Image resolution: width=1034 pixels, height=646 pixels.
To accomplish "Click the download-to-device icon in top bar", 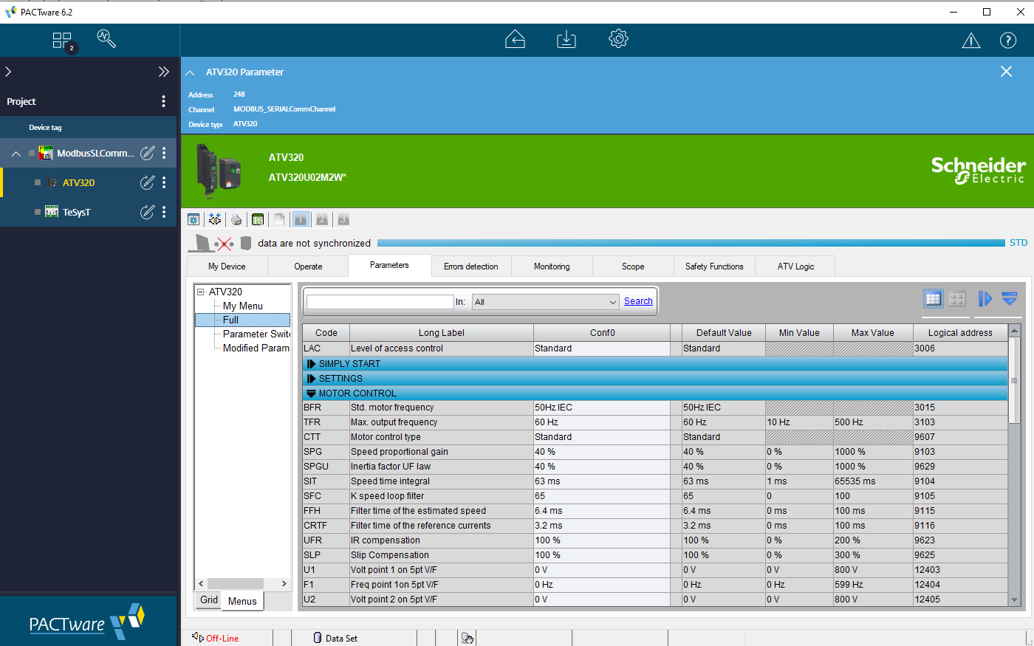I will [566, 39].
